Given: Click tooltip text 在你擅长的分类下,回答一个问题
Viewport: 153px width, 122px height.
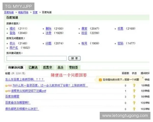Looking at the screenshot, I should 121,80.
